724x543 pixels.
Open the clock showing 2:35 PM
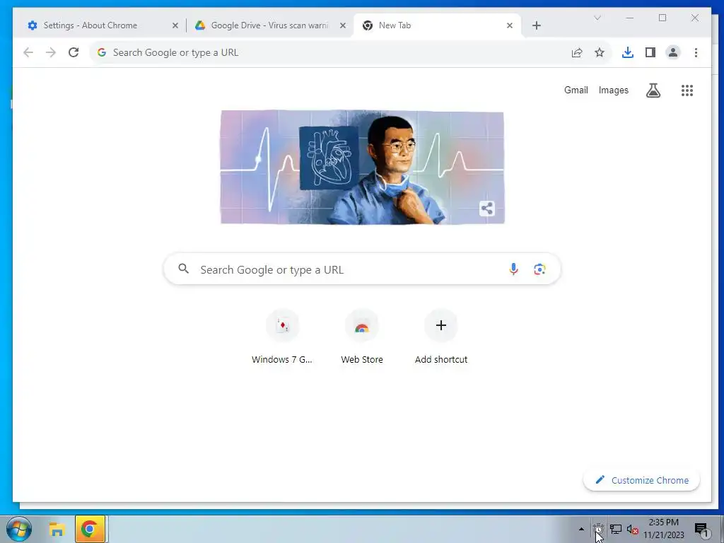click(x=663, y=529)
